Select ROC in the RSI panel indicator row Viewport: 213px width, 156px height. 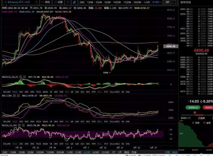click(88, 144)
